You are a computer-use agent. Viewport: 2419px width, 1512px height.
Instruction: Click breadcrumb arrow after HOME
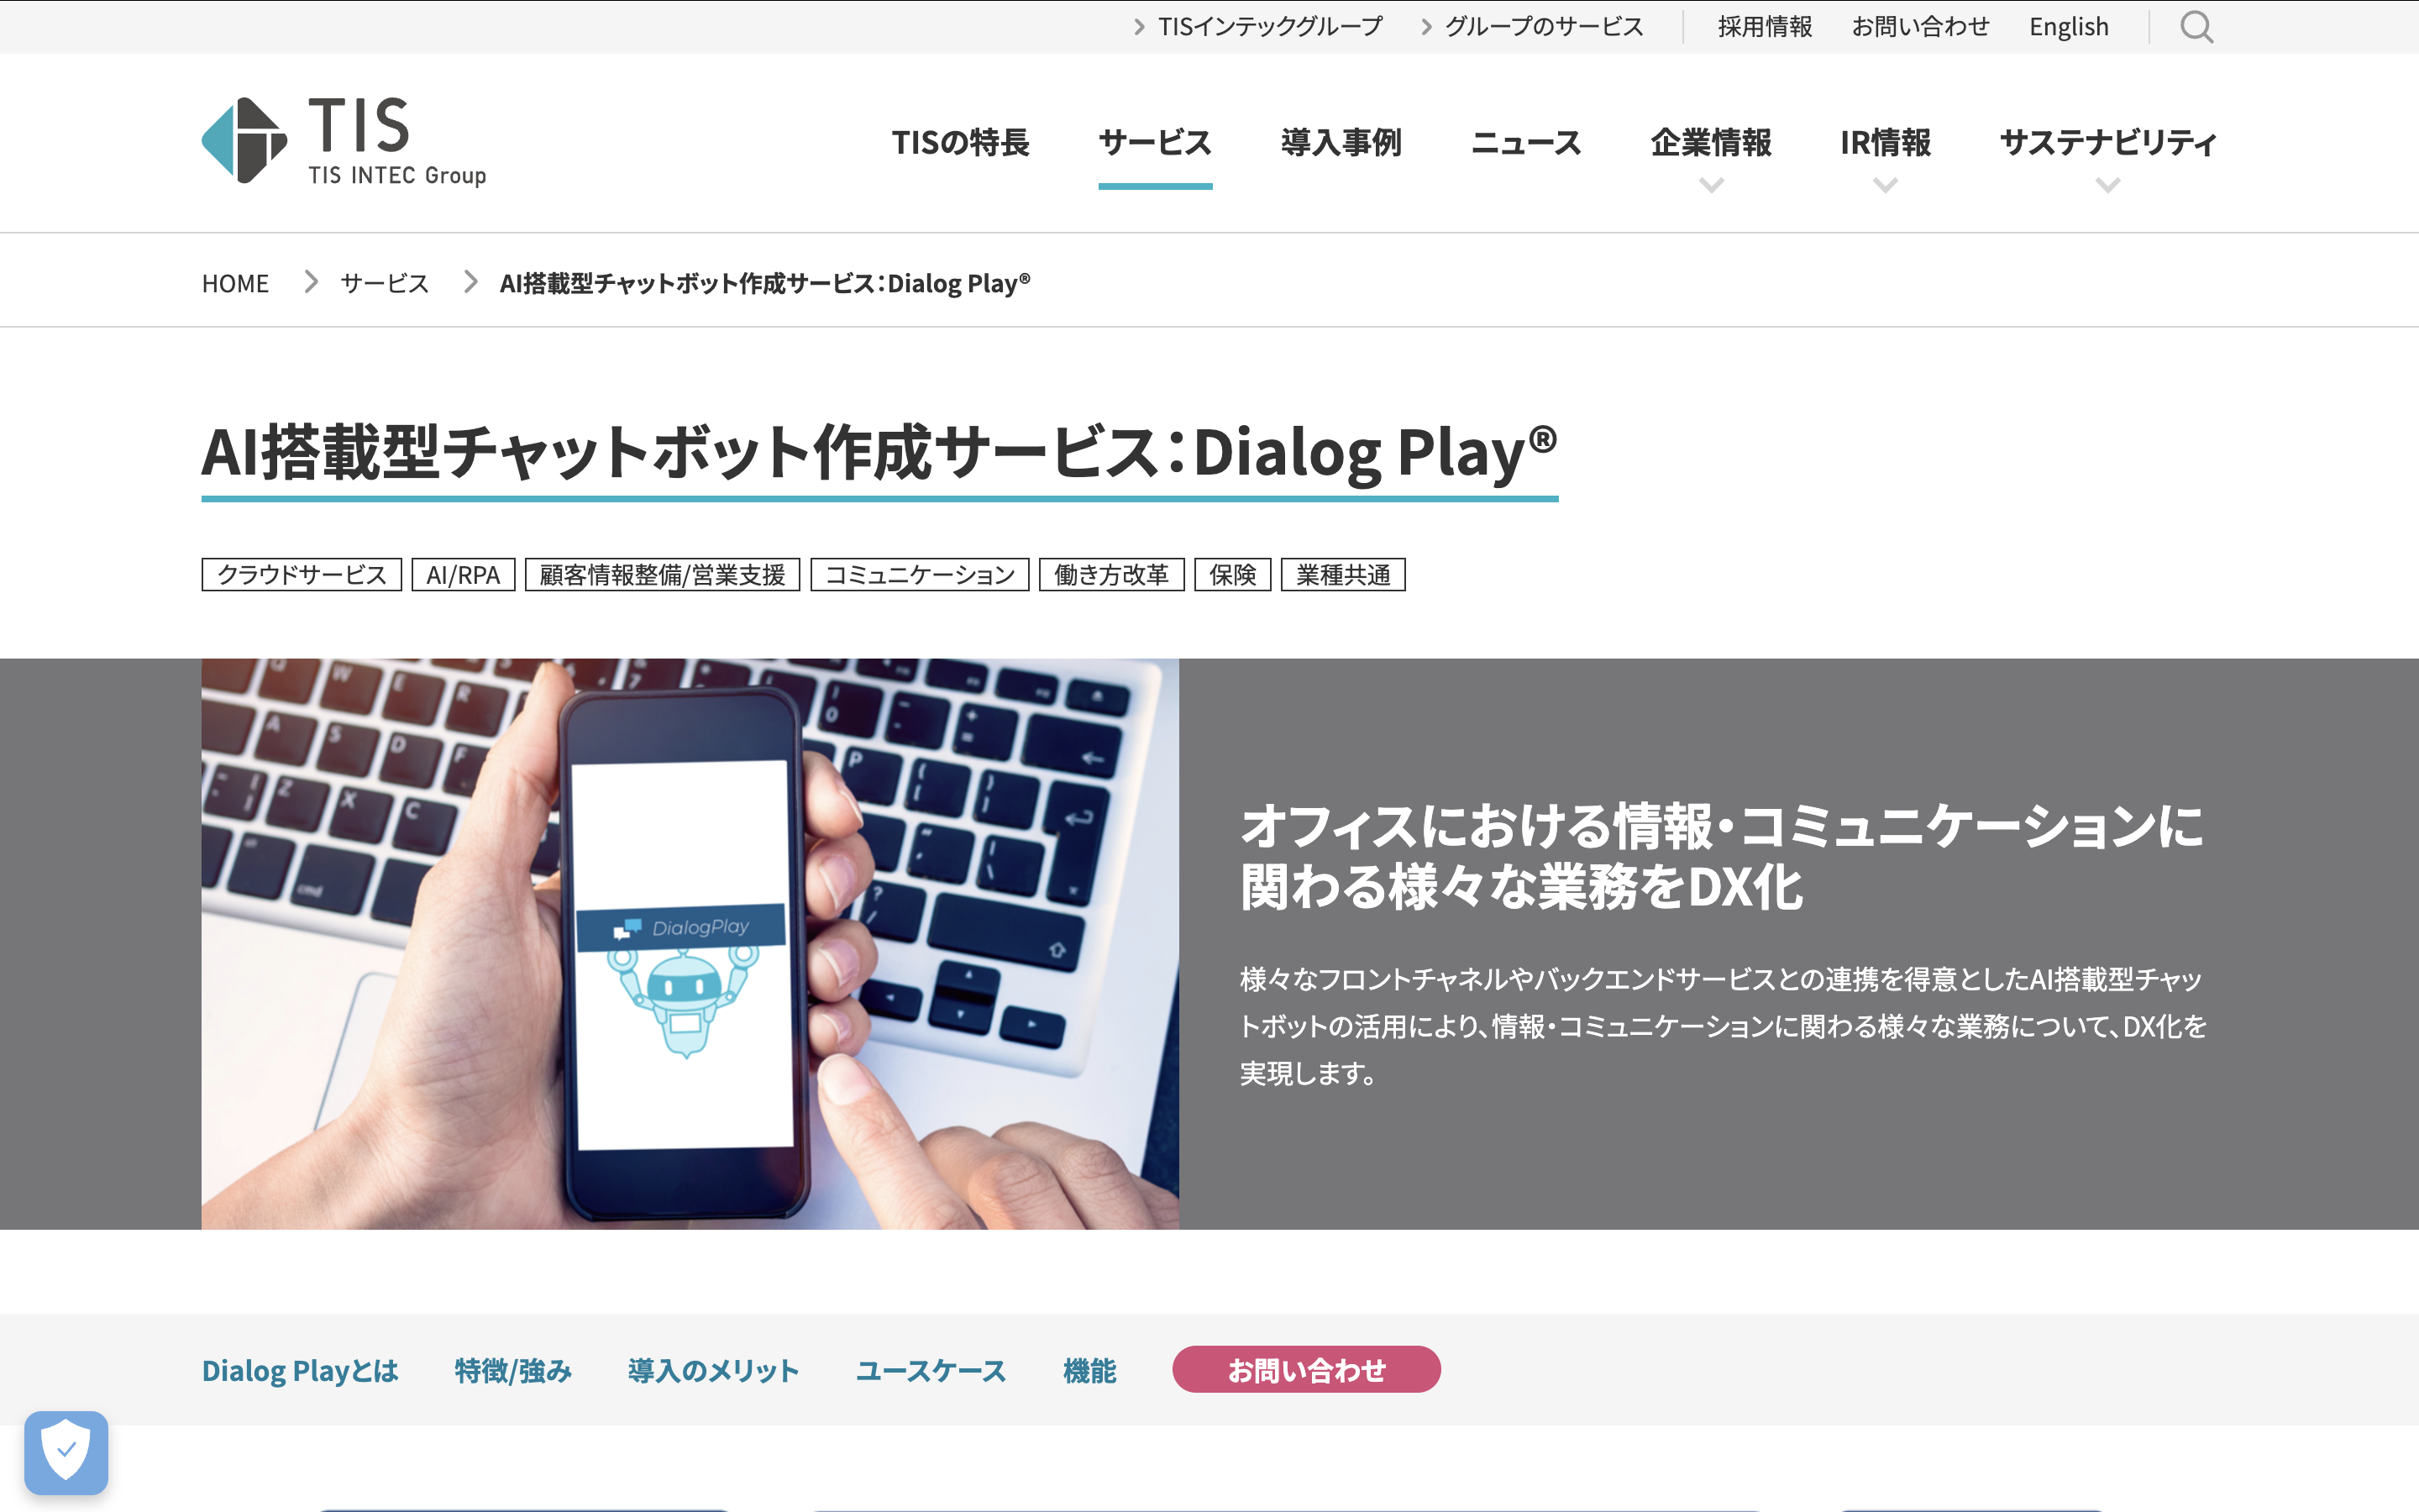click(311, 283)
